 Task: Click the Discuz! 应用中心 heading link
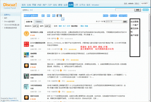pos(31,16)
